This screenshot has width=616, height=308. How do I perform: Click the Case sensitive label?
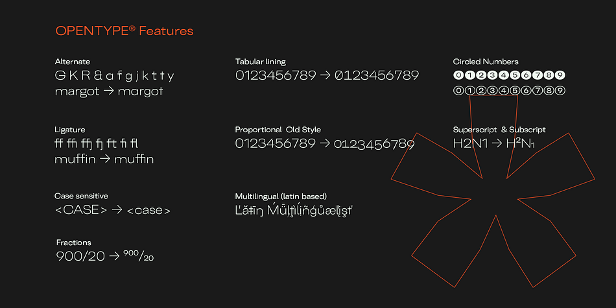click(x=81, y=196)
